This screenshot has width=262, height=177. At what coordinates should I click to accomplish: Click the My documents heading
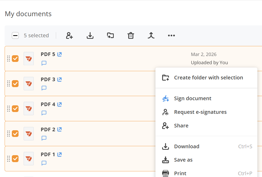[x=28, y=14]
